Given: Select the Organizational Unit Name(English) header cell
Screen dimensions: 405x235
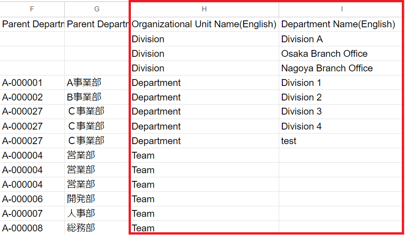Looking at the screenshot, I should (x=204, y=25).
